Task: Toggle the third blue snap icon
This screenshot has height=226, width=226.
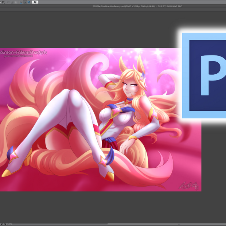Action: click(x=28, y=2)
